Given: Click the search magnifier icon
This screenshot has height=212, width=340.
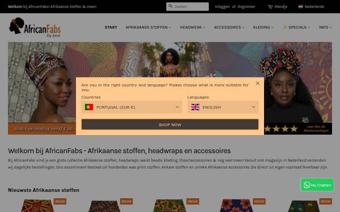Looking at the screenshot, I should coord(171,6).
